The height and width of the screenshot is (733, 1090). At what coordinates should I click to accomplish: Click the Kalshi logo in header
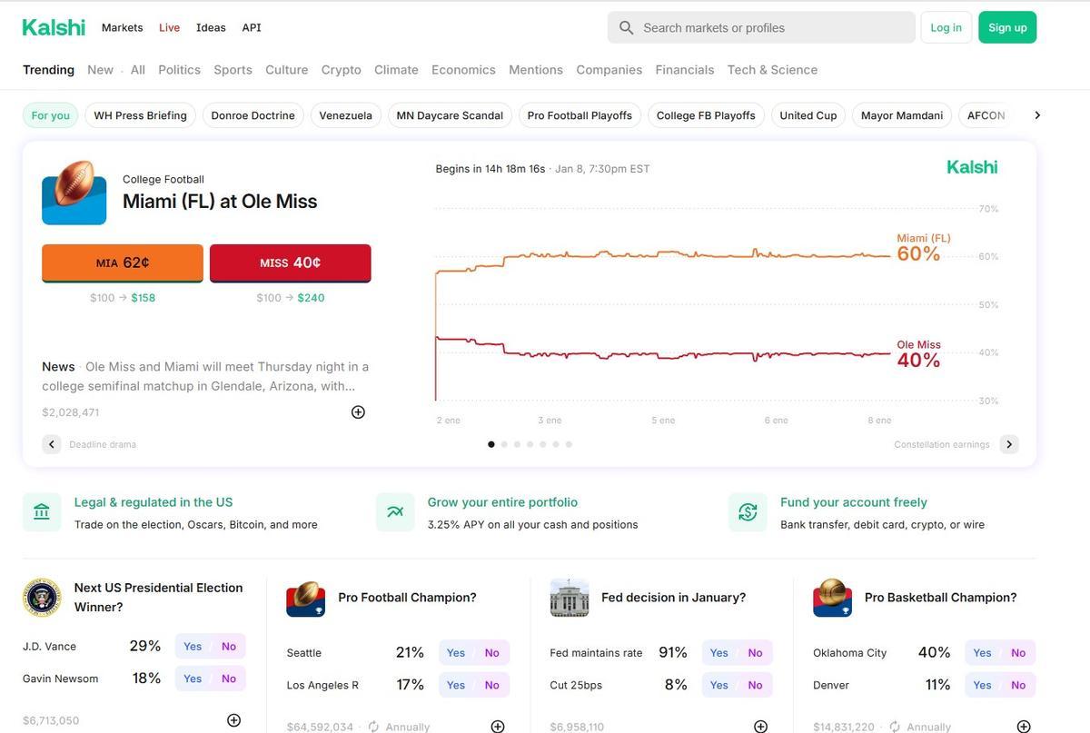point(54,27)
